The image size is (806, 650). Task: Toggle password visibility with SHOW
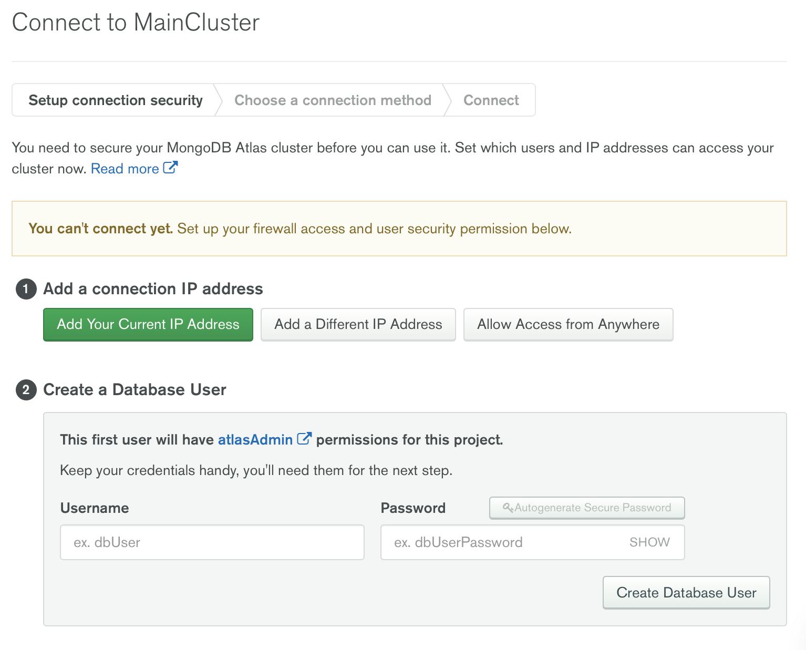(649, 542)
